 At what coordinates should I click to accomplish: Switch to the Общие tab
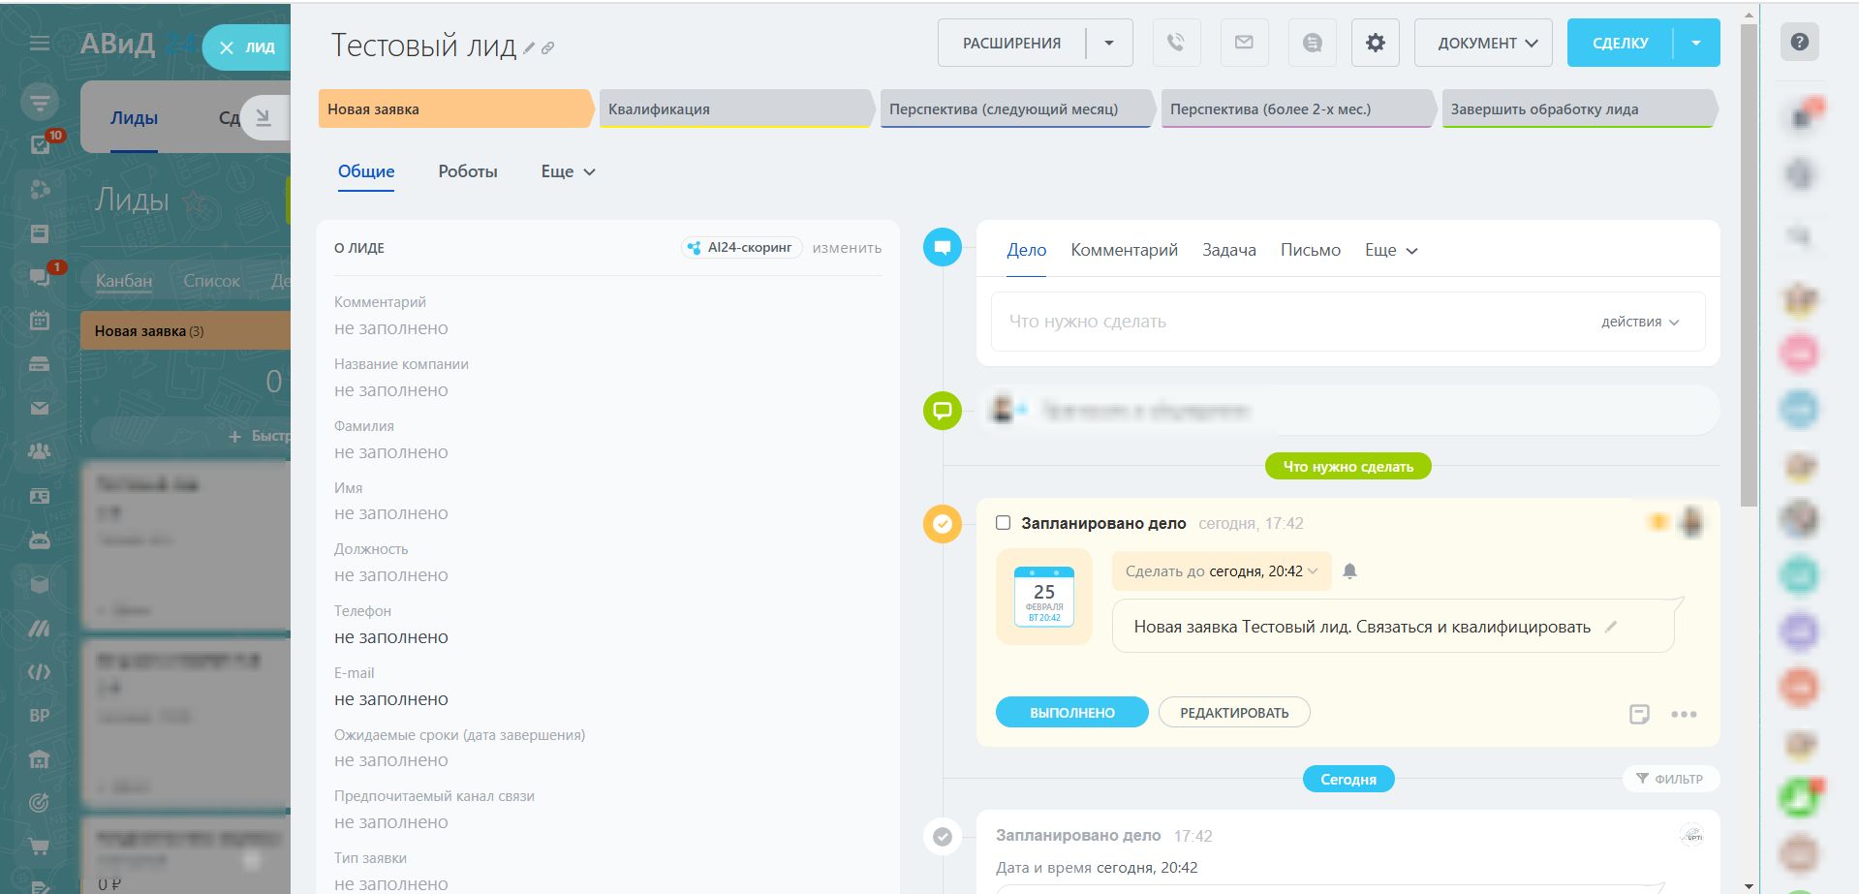coord(366,171)
